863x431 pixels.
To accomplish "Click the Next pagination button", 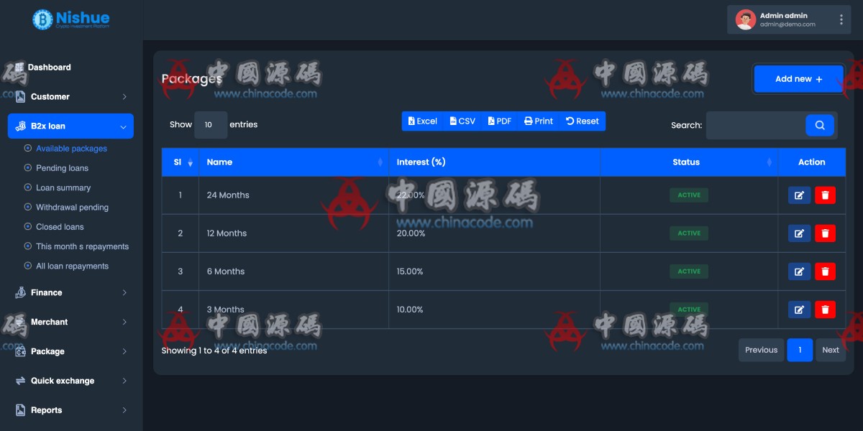I will [830, 350].
